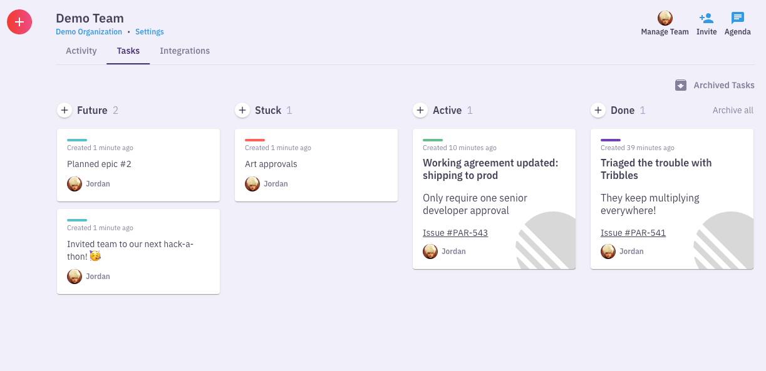Open the Demo Organization link

point(89,32)
